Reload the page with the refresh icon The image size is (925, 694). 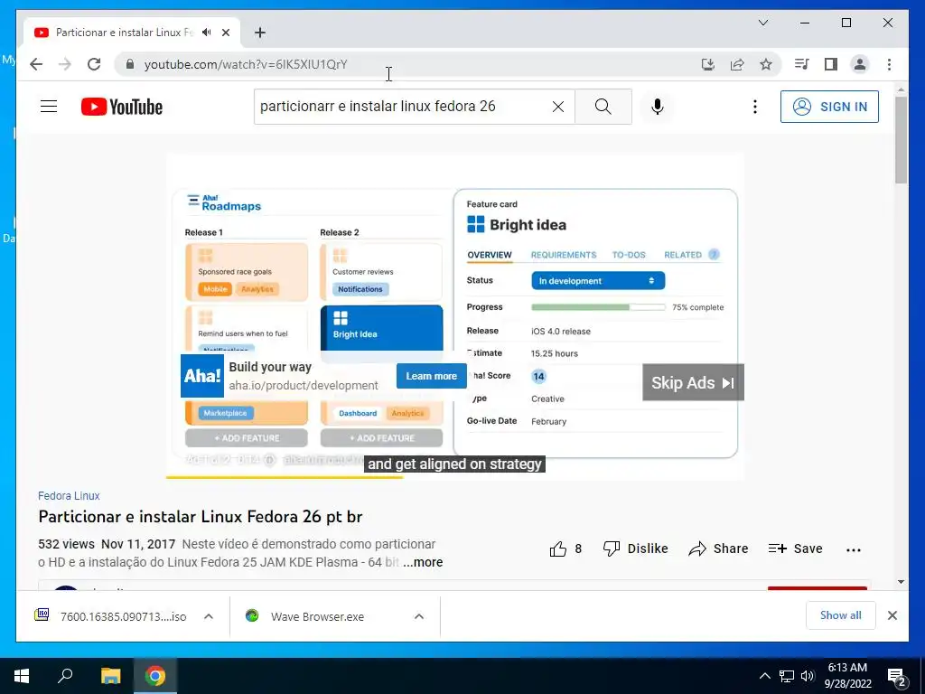(x=94, y=64)
